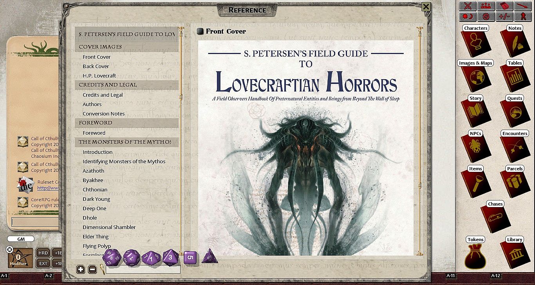The height and width of the screenshot is (285, 535).
Task: Collapse the Cover Images section header
Action: pos(127,47)
